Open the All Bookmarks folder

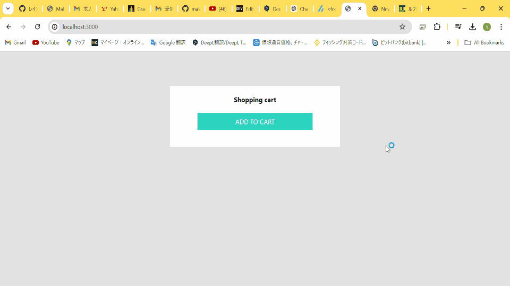pos(484,42)
